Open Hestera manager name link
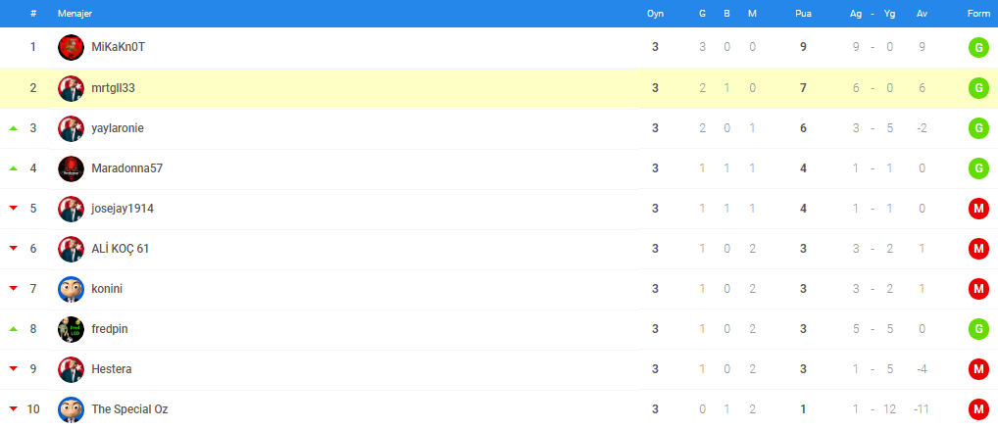 (112, 369)
